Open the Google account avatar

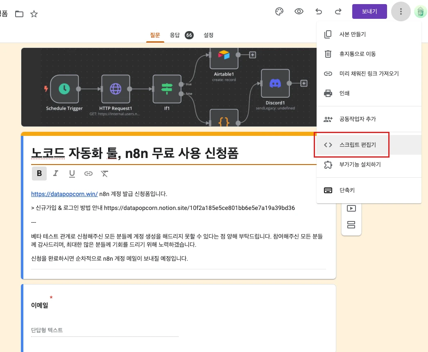pos(420,12)
